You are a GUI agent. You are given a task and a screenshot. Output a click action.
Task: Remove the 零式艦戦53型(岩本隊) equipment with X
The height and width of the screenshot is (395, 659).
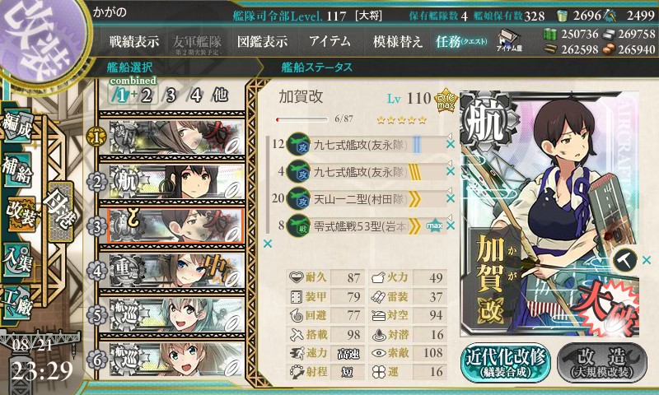pos(450,226)
